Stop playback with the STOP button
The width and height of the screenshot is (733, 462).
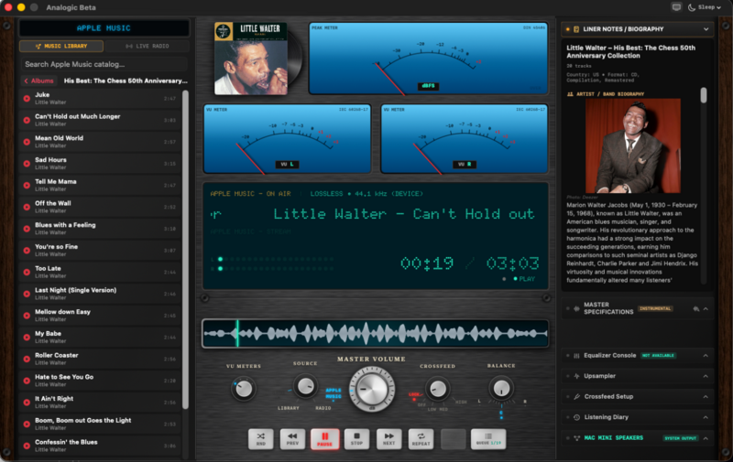coord(356,438)
